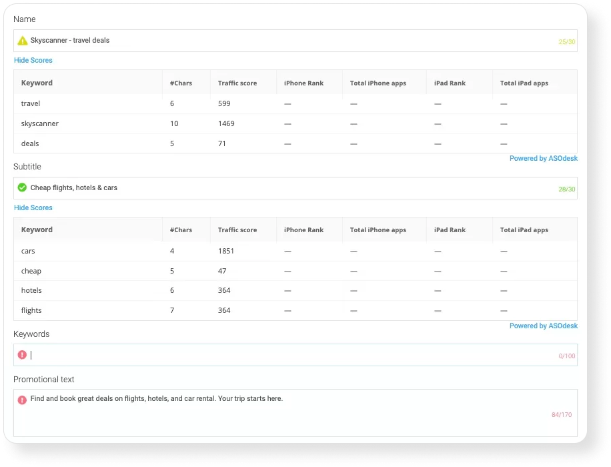Image resolution: width=611 pixels, height=467 pixels.
Task: Click the red error icon in Promotional text
Action: pyautogui.click(x=22, y=400)
